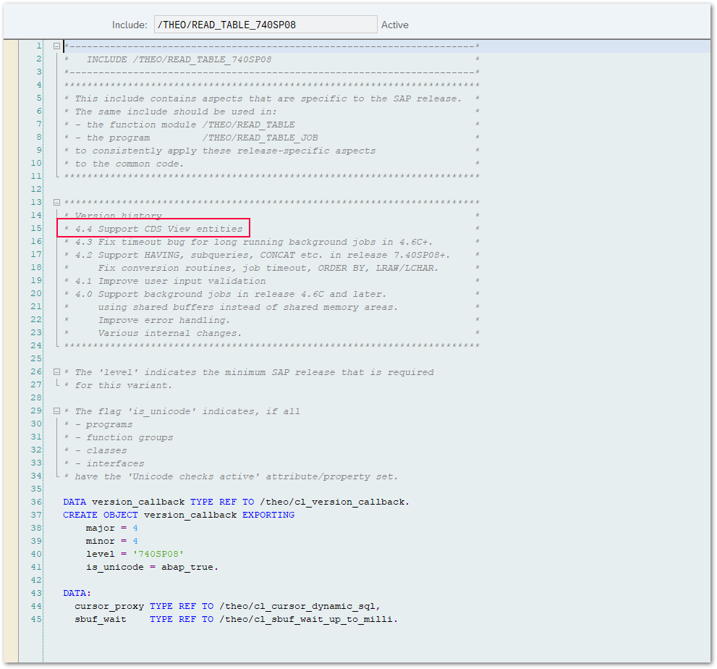Image resolution: width=717 pixels, height=669 pixels.
Task: Click the '740SP08' string literal
Action: click(153, 554)
